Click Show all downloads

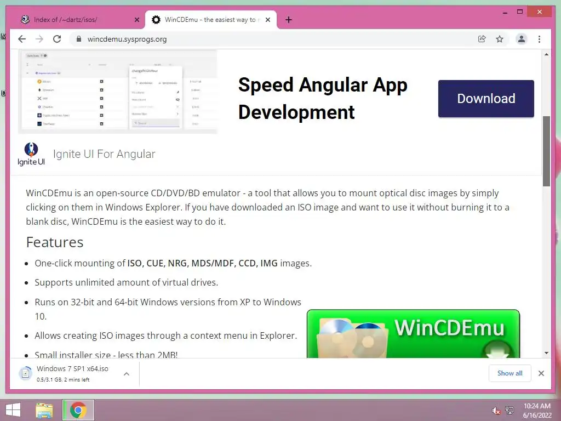tap(510, 373)
